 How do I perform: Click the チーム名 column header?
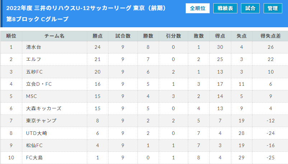pos(54,36)
